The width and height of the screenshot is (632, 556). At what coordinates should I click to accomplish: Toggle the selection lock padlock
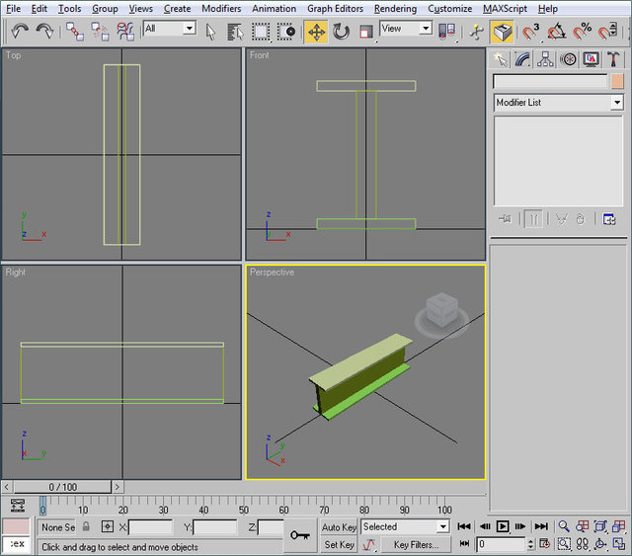[86, 527]
